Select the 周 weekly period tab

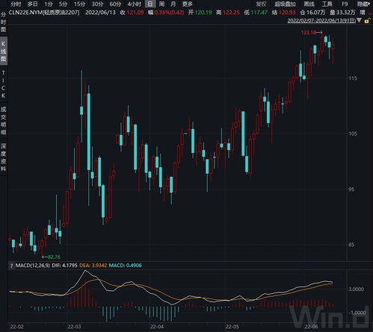tap(161, 4)
